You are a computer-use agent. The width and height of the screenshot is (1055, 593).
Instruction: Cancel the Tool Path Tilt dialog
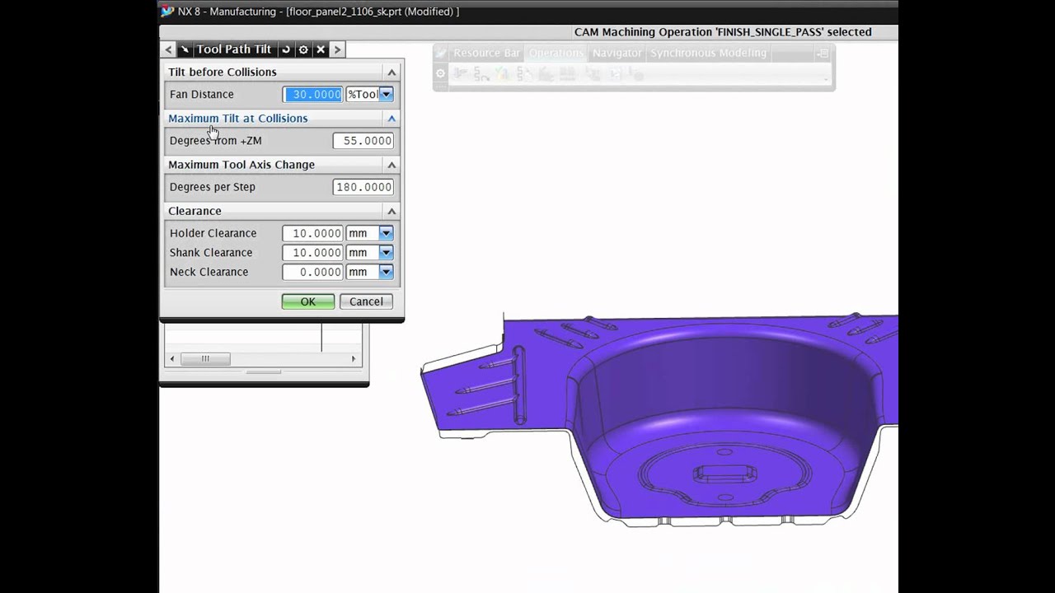pyautogui.click(x=366, y=301)
